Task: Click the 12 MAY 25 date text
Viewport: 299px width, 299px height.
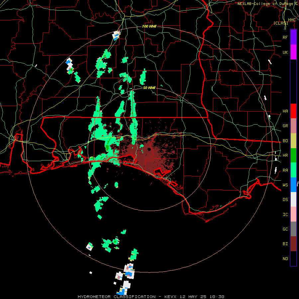Action: [193, 297]
